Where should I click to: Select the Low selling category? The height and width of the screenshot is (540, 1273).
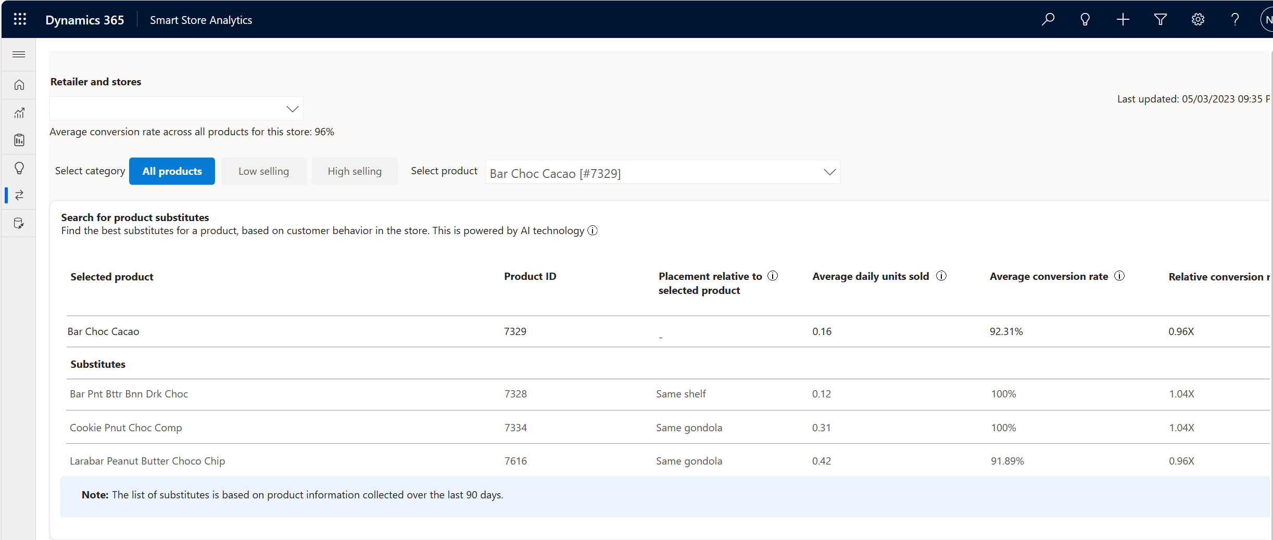tap(263, 171)
